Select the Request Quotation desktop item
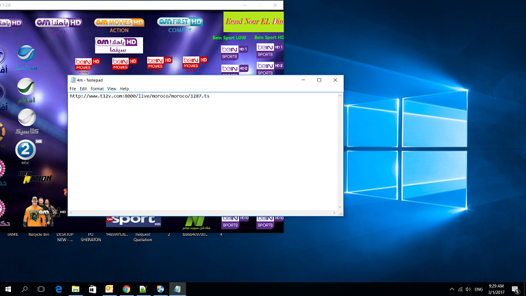 pos(143,237)
